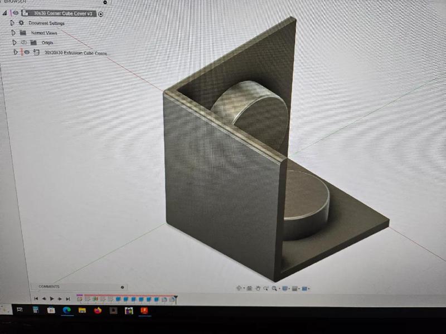Toggle visibility of 30x30 Corner Cube Cover v3
Screen dimensions: 446x334
pyautogui.click(x=15, y=13)
